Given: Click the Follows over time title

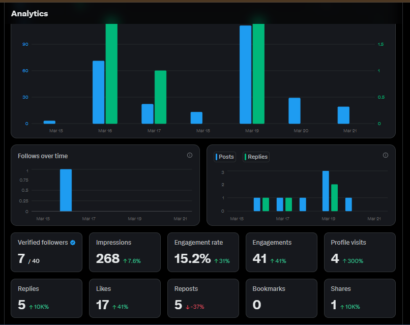Looking at the screenshot, I should [43, 156].
